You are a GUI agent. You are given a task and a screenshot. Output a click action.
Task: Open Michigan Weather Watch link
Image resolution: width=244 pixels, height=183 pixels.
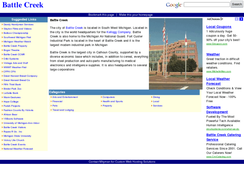coord(17,42)
